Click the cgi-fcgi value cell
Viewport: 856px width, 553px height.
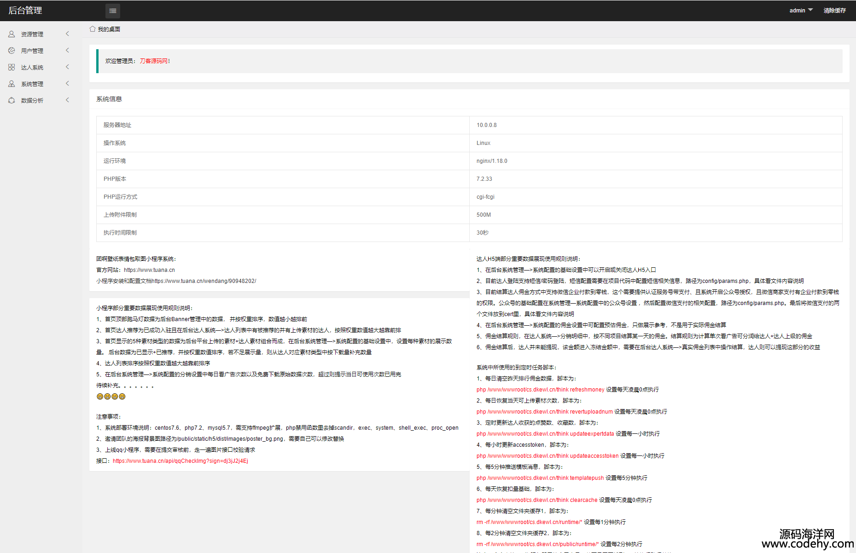pos(656,197)
